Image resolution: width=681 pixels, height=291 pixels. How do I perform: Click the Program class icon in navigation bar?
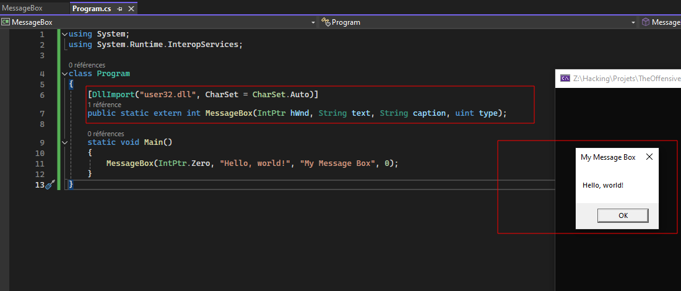(x=326, y=22)
